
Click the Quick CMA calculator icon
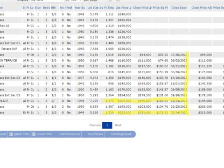tap(11, 134)
